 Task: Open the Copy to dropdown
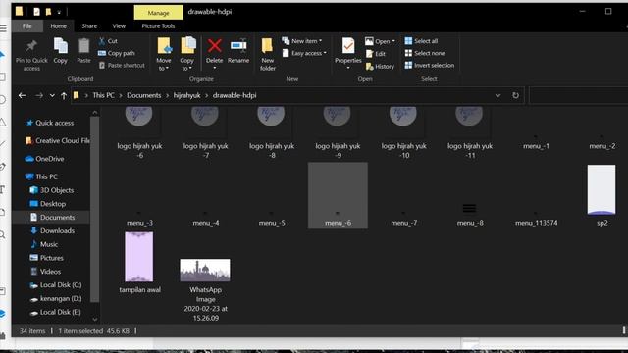[187, 54]
